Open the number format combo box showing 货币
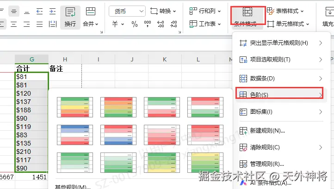The image size is (334, 189). tap(127, 11)
